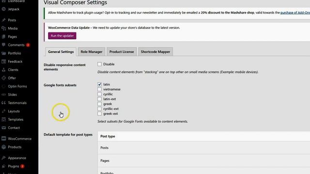Image resolution: width=310 pixels, height=174 pixels.
Task: Open the Product License tab
Action: 122,52
